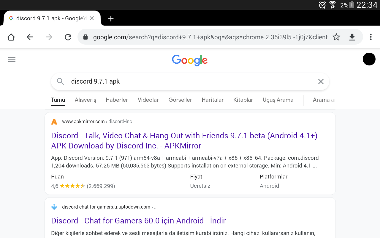The width and height of the screenshot is (380, 238).
Task: Tap the Ücretsiz price value
Action: pos(200,186)
